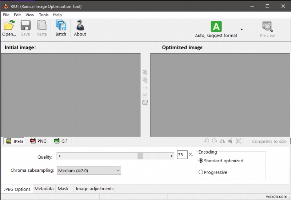
Task: Click the zoom in magnifier icon
Action: pyautogui.click(x=145, y=72)
